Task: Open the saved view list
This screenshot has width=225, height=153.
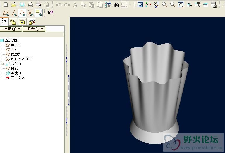Action: pyautogui.click(x=197, y=5)
